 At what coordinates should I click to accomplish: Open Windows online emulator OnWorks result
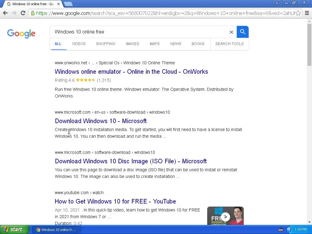click(131, 72)
